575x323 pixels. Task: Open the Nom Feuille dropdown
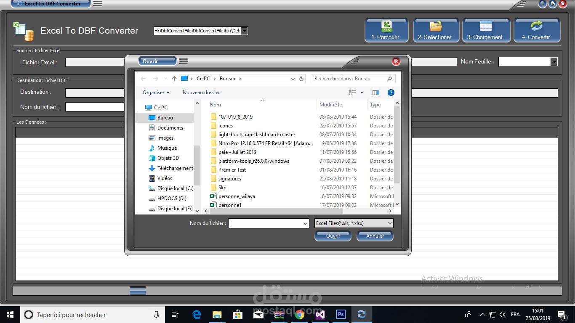tap(554, 62)
